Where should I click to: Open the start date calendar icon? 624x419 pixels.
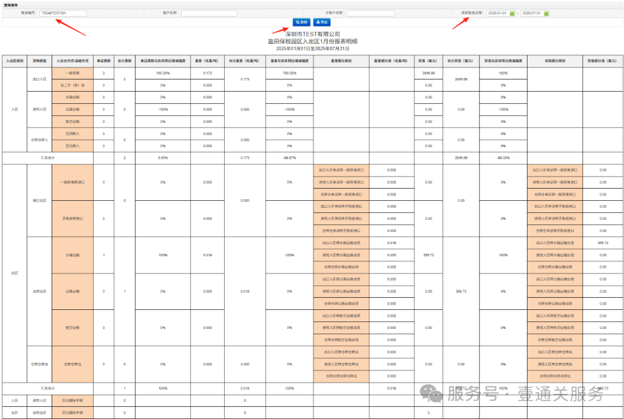coord(512,13)
